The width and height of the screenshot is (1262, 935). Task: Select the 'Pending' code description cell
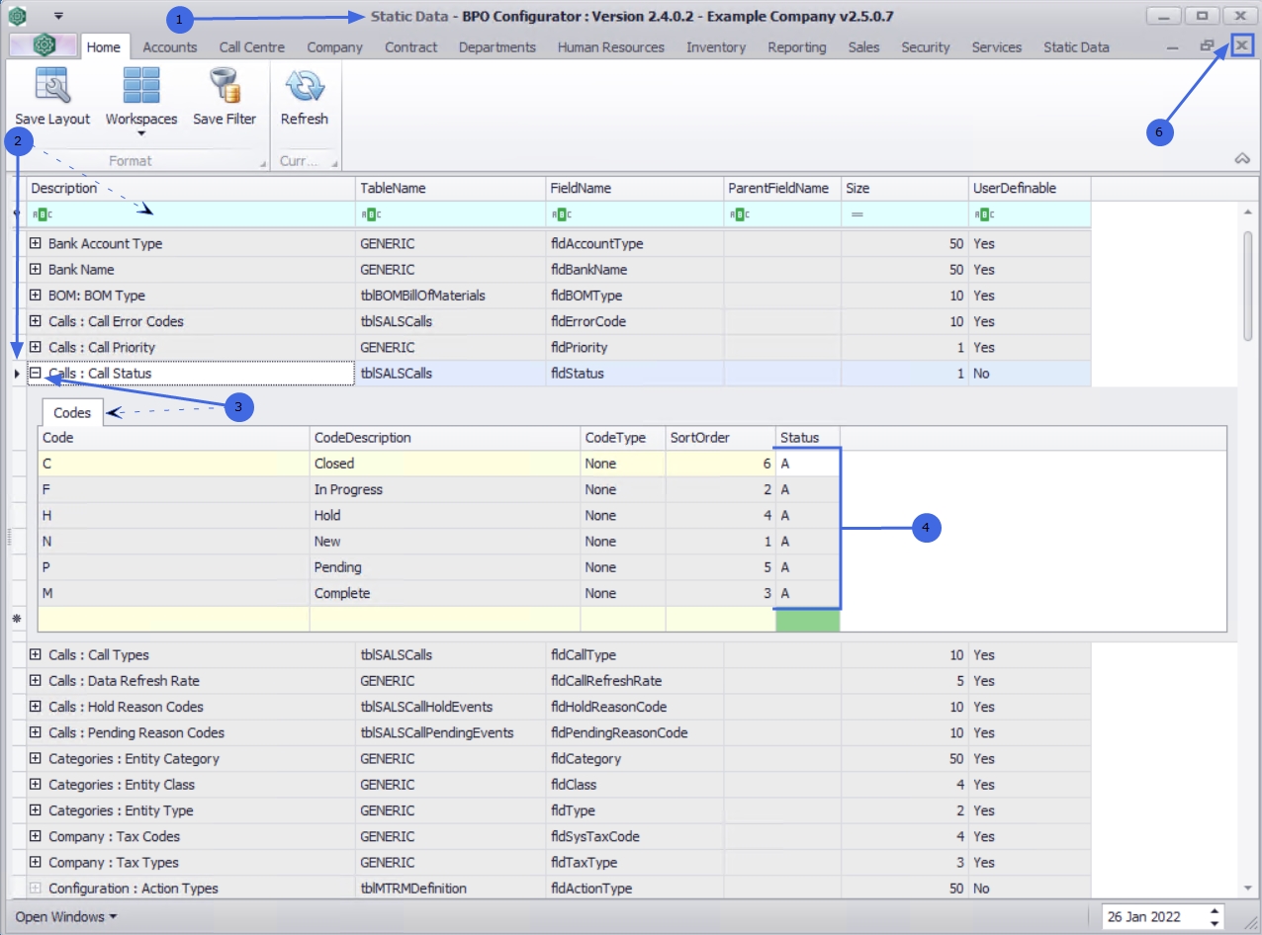click(445, 567)
